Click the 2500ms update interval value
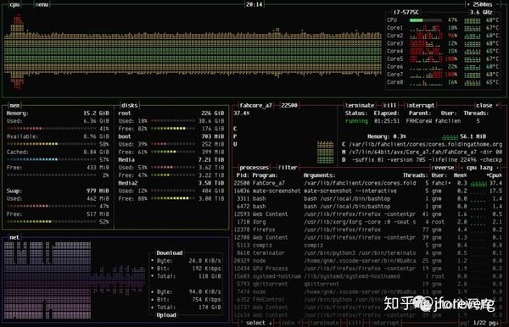The width and height of the screenshot is (509, 327). (x=483, y=4)
